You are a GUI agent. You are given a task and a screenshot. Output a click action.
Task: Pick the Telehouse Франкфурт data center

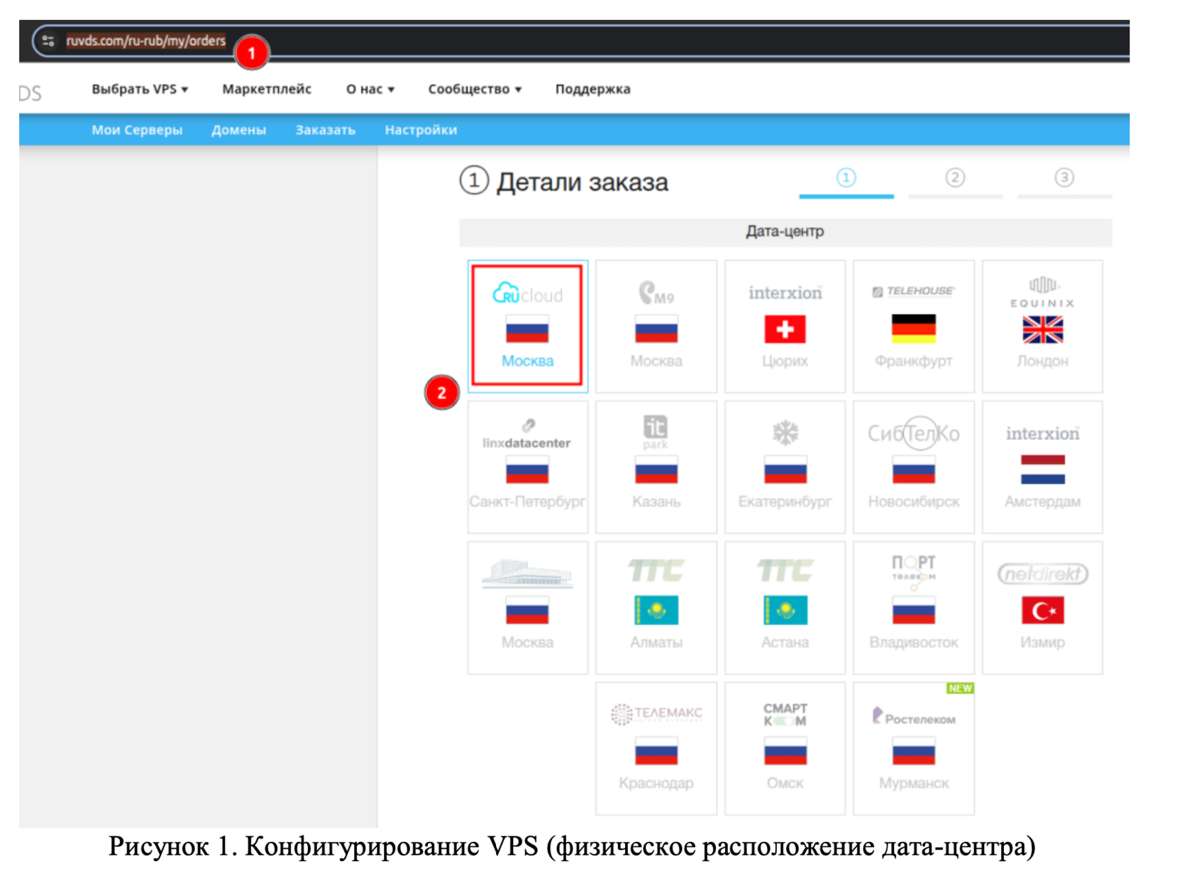(x=914, y=326)
